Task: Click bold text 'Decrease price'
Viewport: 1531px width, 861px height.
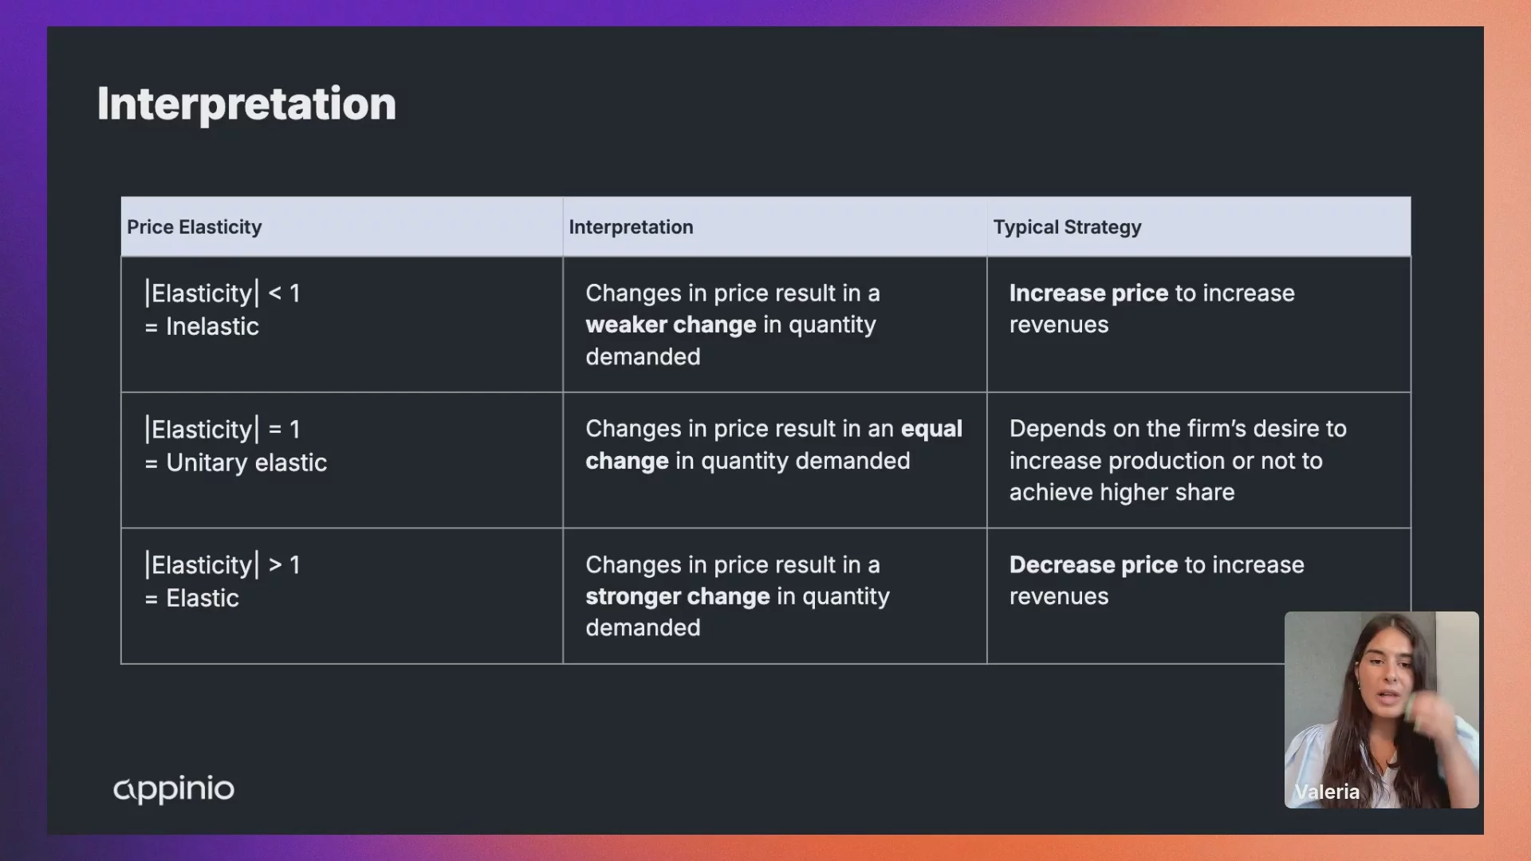Action: 1093,565
